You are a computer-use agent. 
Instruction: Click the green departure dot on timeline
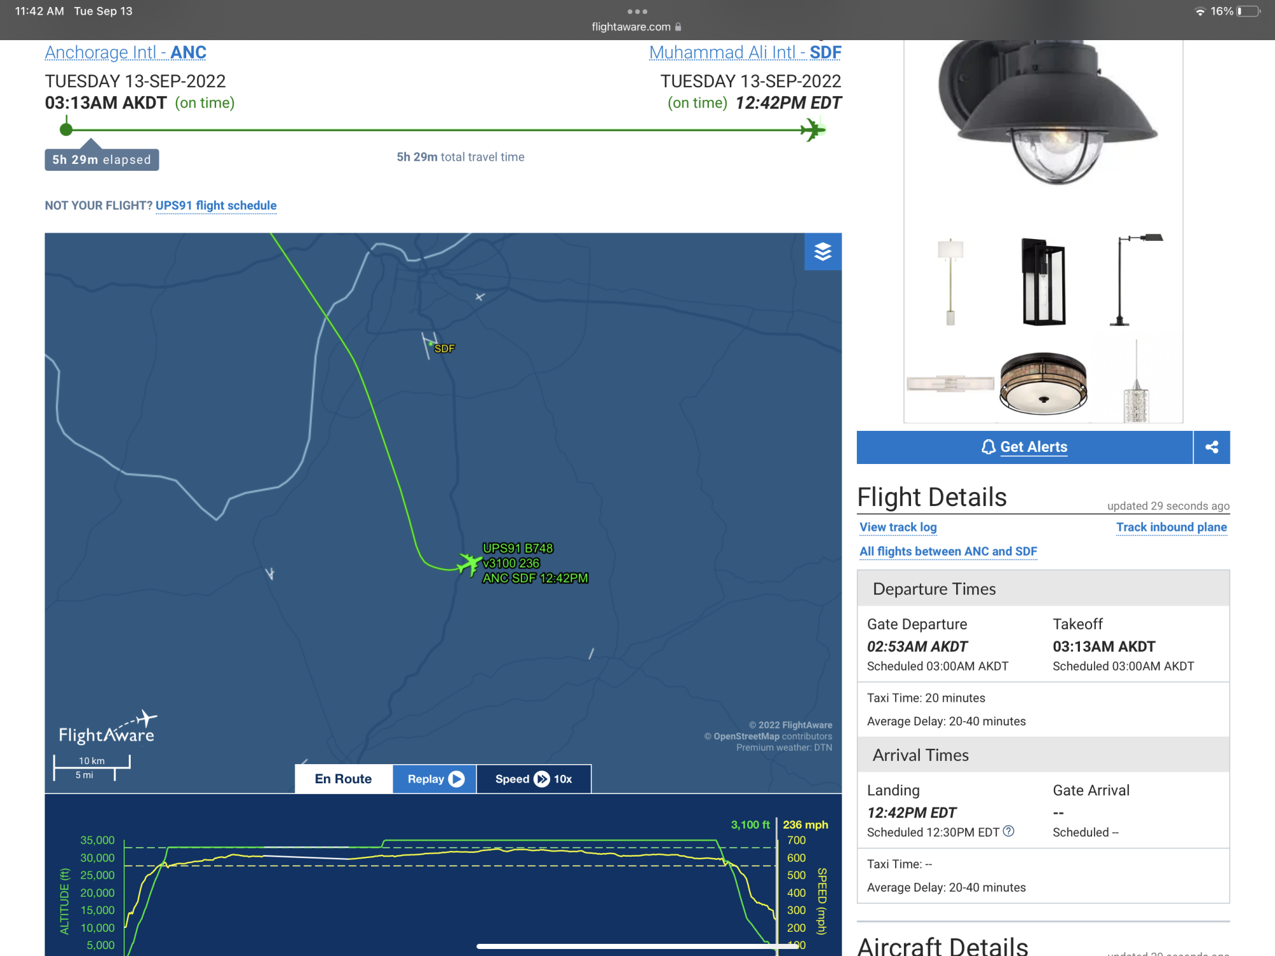[x=66, y=130]
